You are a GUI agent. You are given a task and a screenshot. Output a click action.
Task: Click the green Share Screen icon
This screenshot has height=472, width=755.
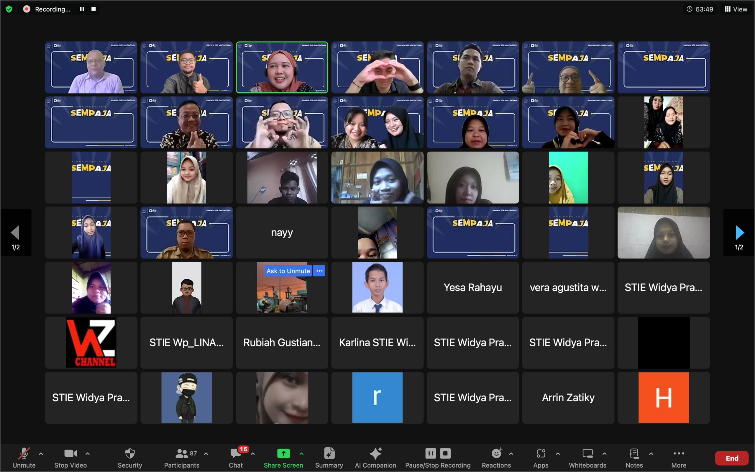pyautogui.click(x=283, y=453)
